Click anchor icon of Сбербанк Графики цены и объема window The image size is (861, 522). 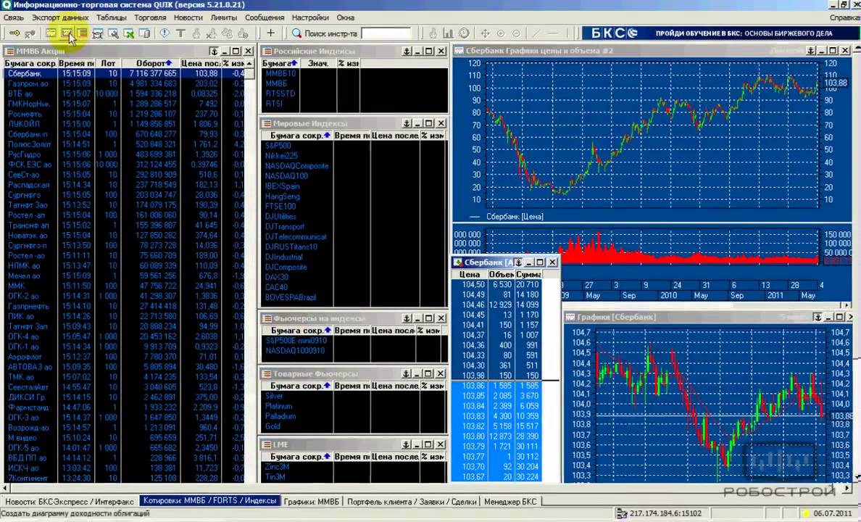click(x=810, y=51)
